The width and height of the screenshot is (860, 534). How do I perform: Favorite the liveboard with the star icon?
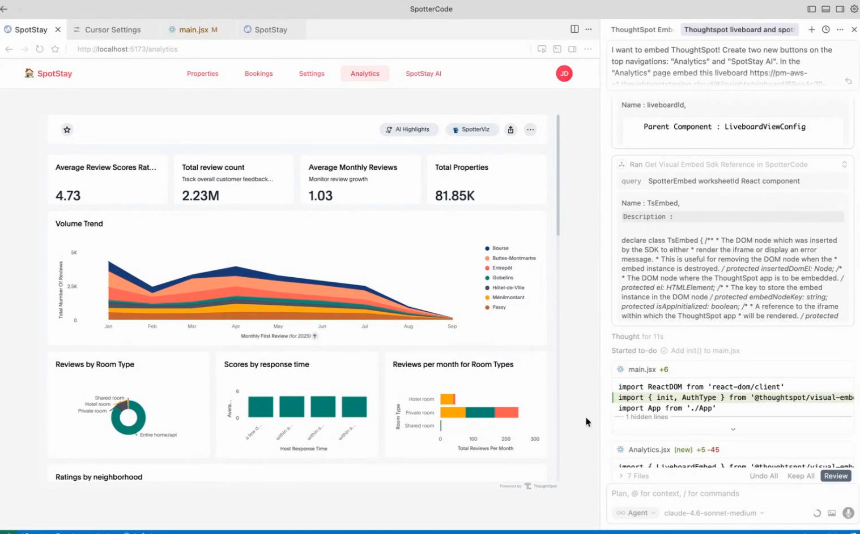click(x=67, y=130)
